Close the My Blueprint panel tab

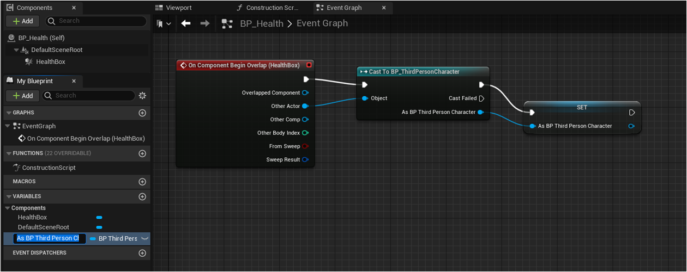tap(74, 81)
